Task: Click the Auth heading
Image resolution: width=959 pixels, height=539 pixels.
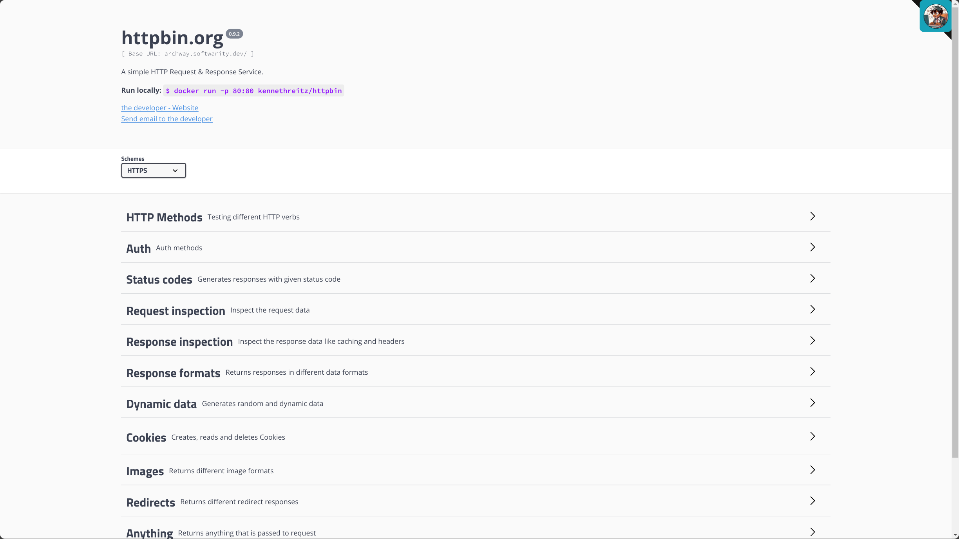Action: coord(139,249)
